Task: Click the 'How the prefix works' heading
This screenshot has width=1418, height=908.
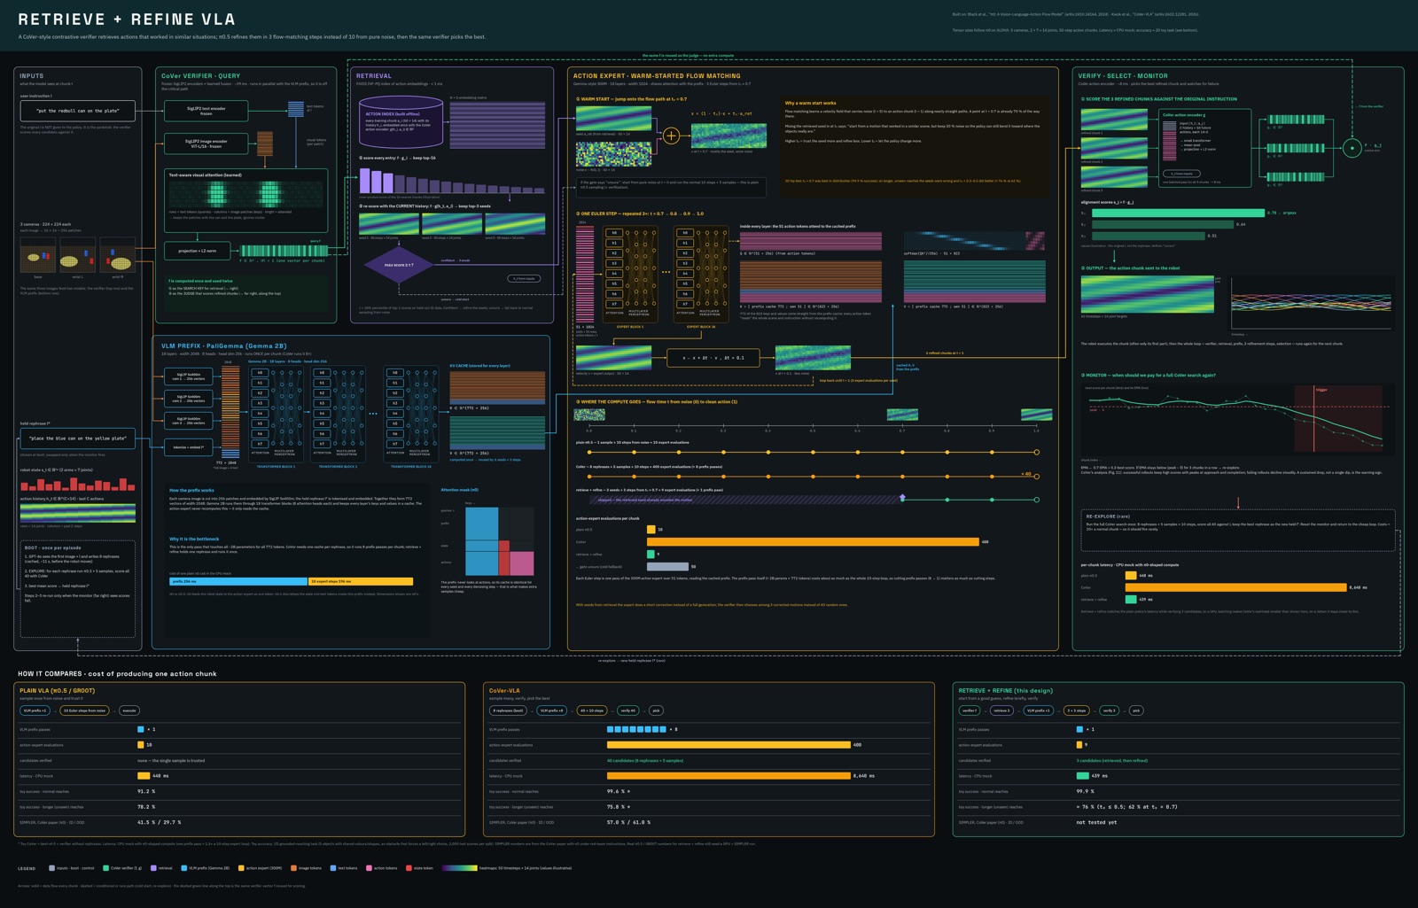Action: click(191, 490)
